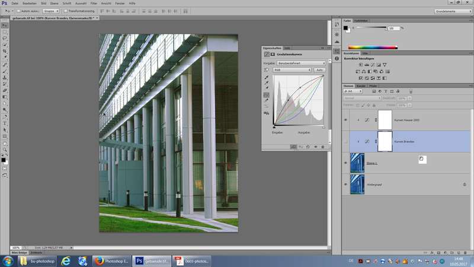This screenshot has height=267, width=474.
Task: Select the Crop tool
Action: coord(5,50)
